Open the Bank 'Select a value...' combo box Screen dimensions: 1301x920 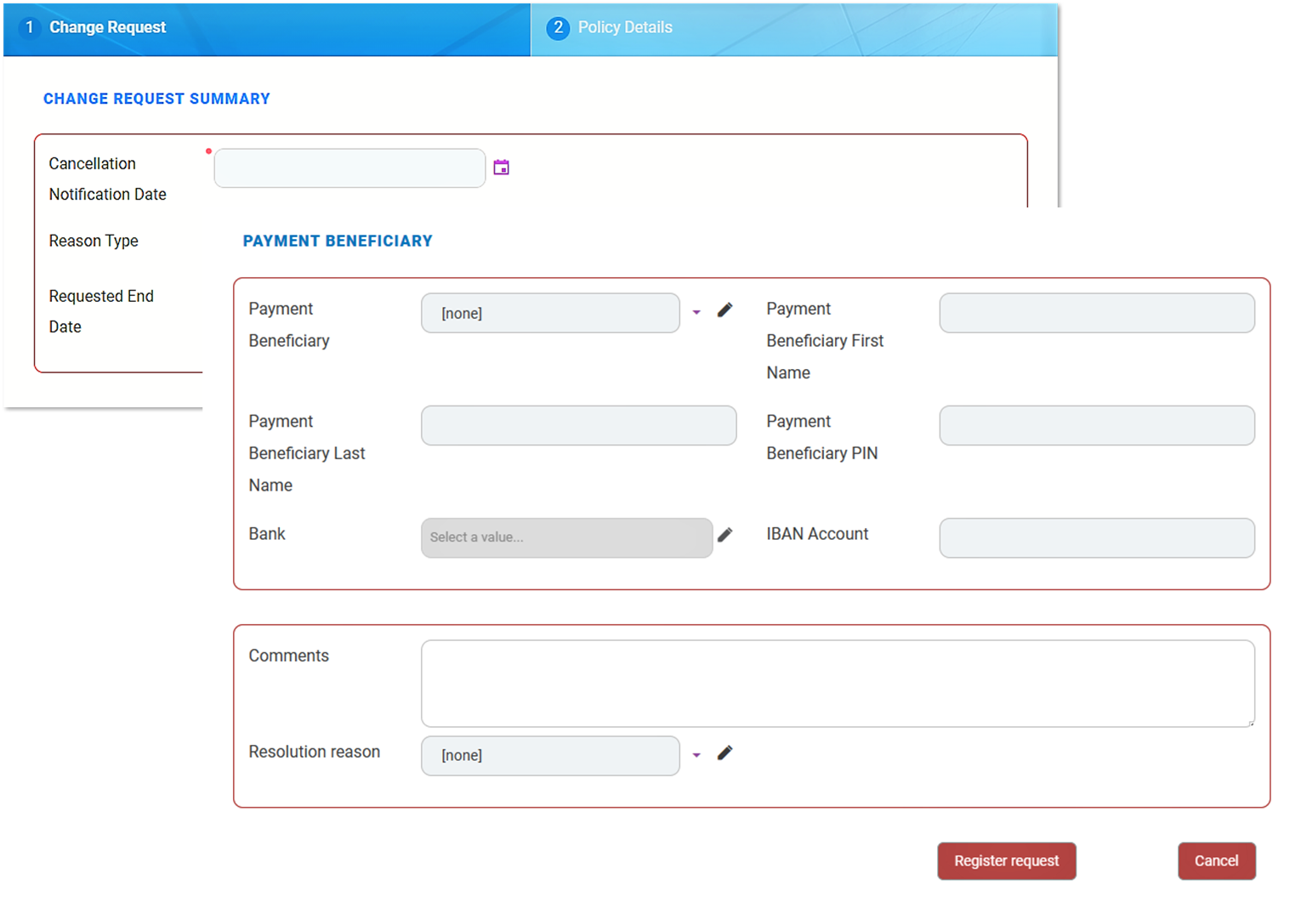click(566, 537)
